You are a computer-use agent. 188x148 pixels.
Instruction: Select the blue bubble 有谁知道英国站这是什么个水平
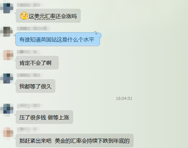pyautogui.click(x=57, y=39)
